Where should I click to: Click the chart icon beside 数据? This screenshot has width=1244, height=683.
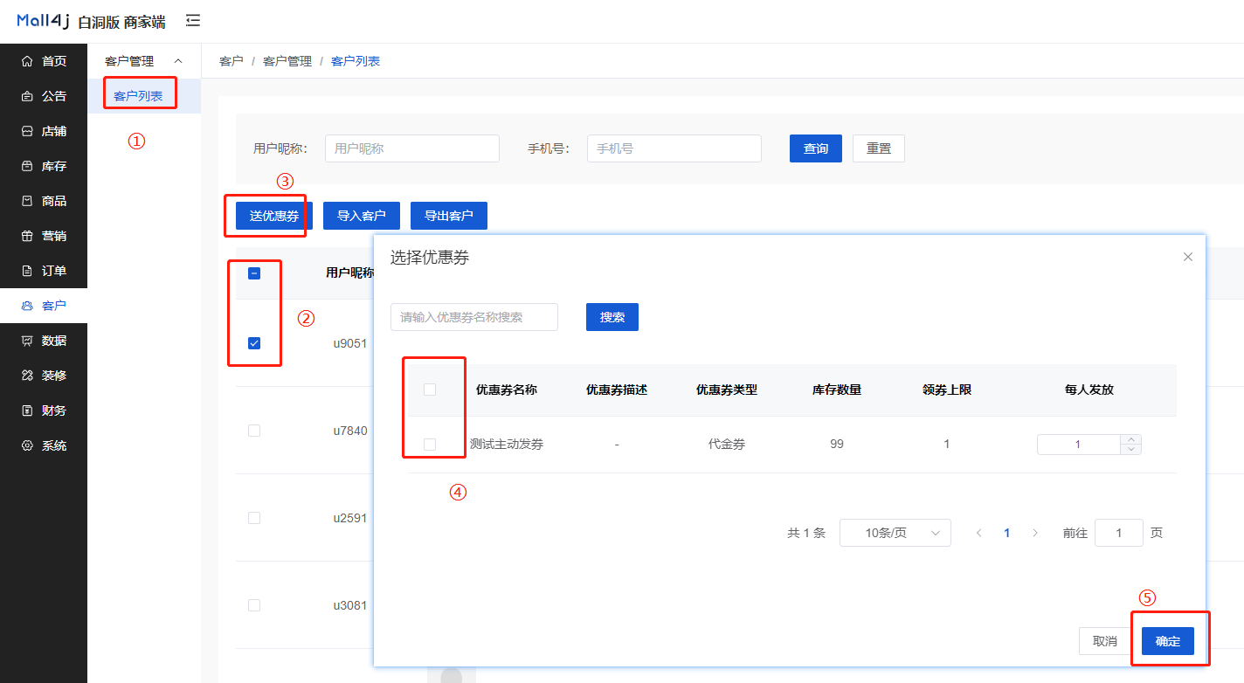click(x=27, y=341)
